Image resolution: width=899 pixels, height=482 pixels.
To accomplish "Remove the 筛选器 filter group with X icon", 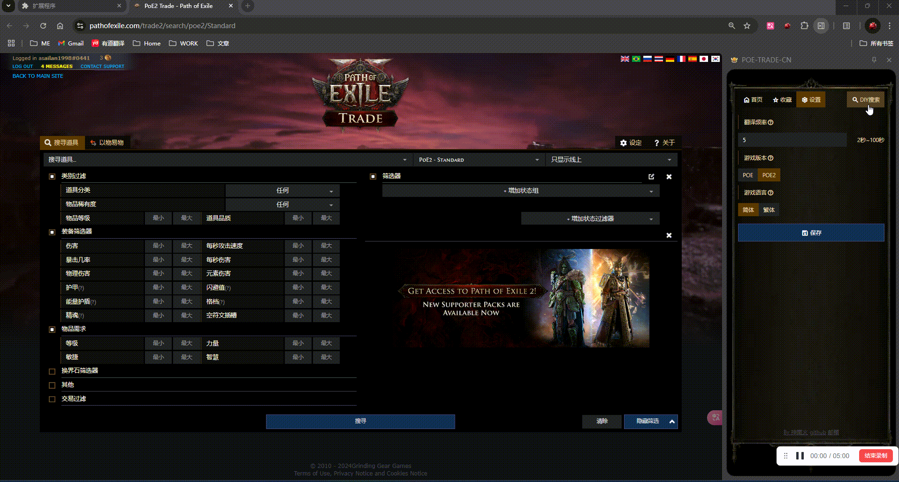I will [x=669, y=177].
